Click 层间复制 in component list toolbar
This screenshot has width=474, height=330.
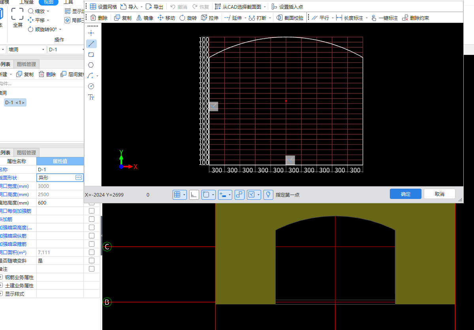coord(72,74)
